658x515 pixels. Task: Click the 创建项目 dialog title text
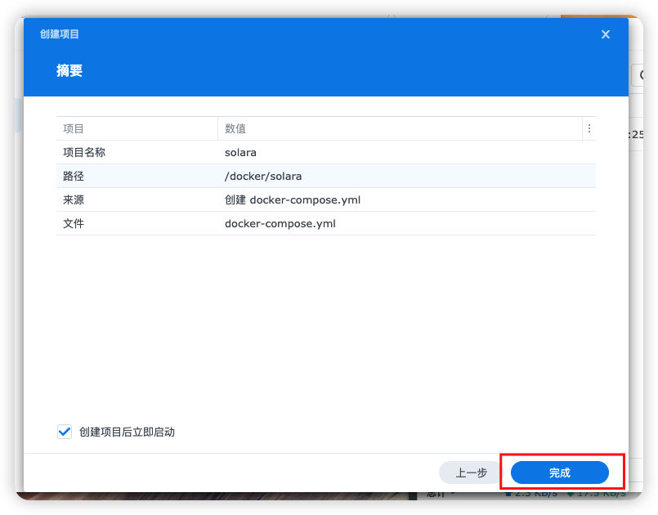point(60,34)
